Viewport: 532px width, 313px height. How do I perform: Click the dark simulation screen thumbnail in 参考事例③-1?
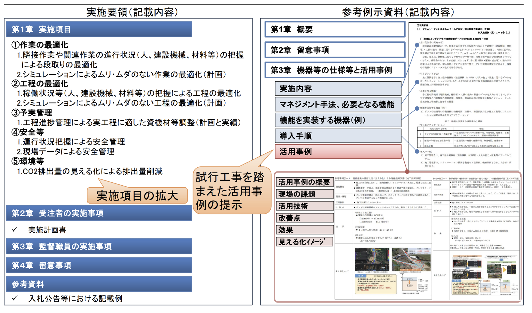pyautogui.click(x=372, y=260)
